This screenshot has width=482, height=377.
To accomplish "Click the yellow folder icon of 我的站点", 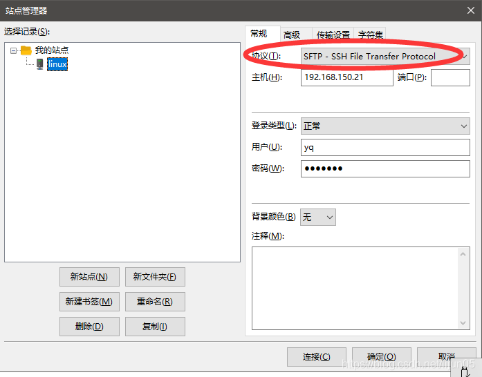I will 26,50.
